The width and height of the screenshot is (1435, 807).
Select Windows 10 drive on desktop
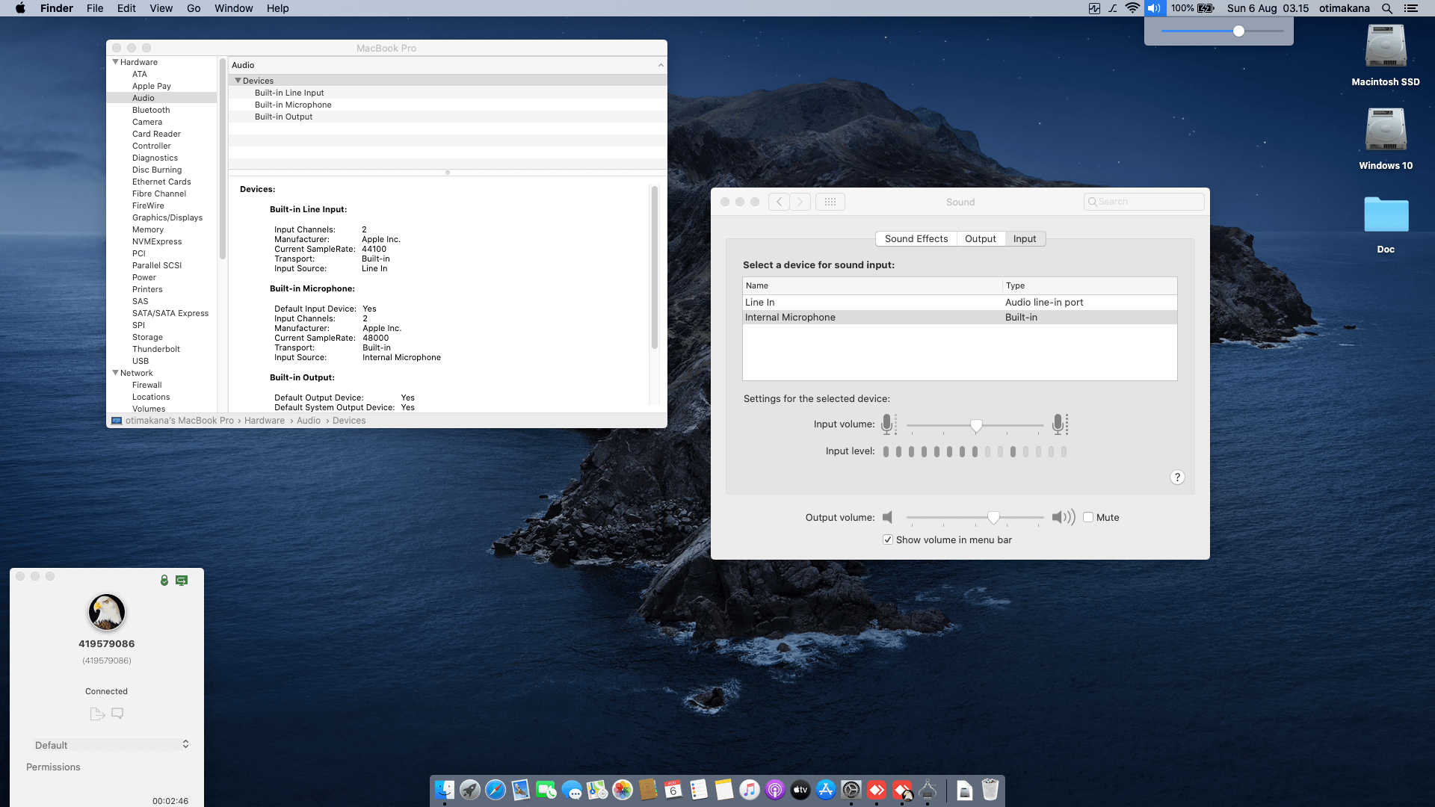(1386, 130)
